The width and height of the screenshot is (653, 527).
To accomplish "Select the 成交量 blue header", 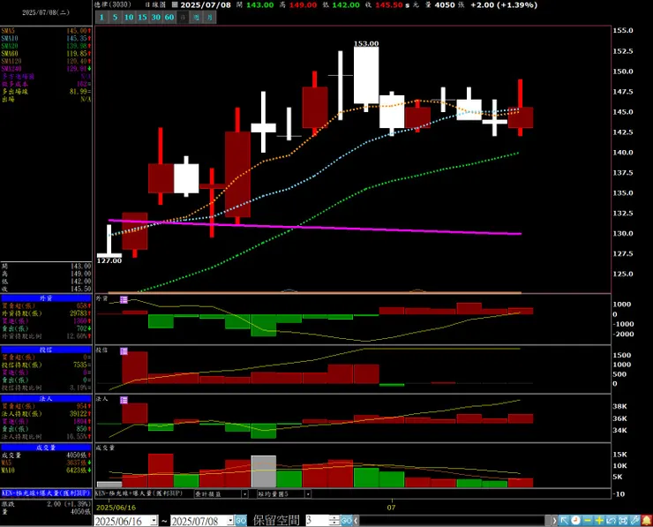I will click(x=46, y=448).
